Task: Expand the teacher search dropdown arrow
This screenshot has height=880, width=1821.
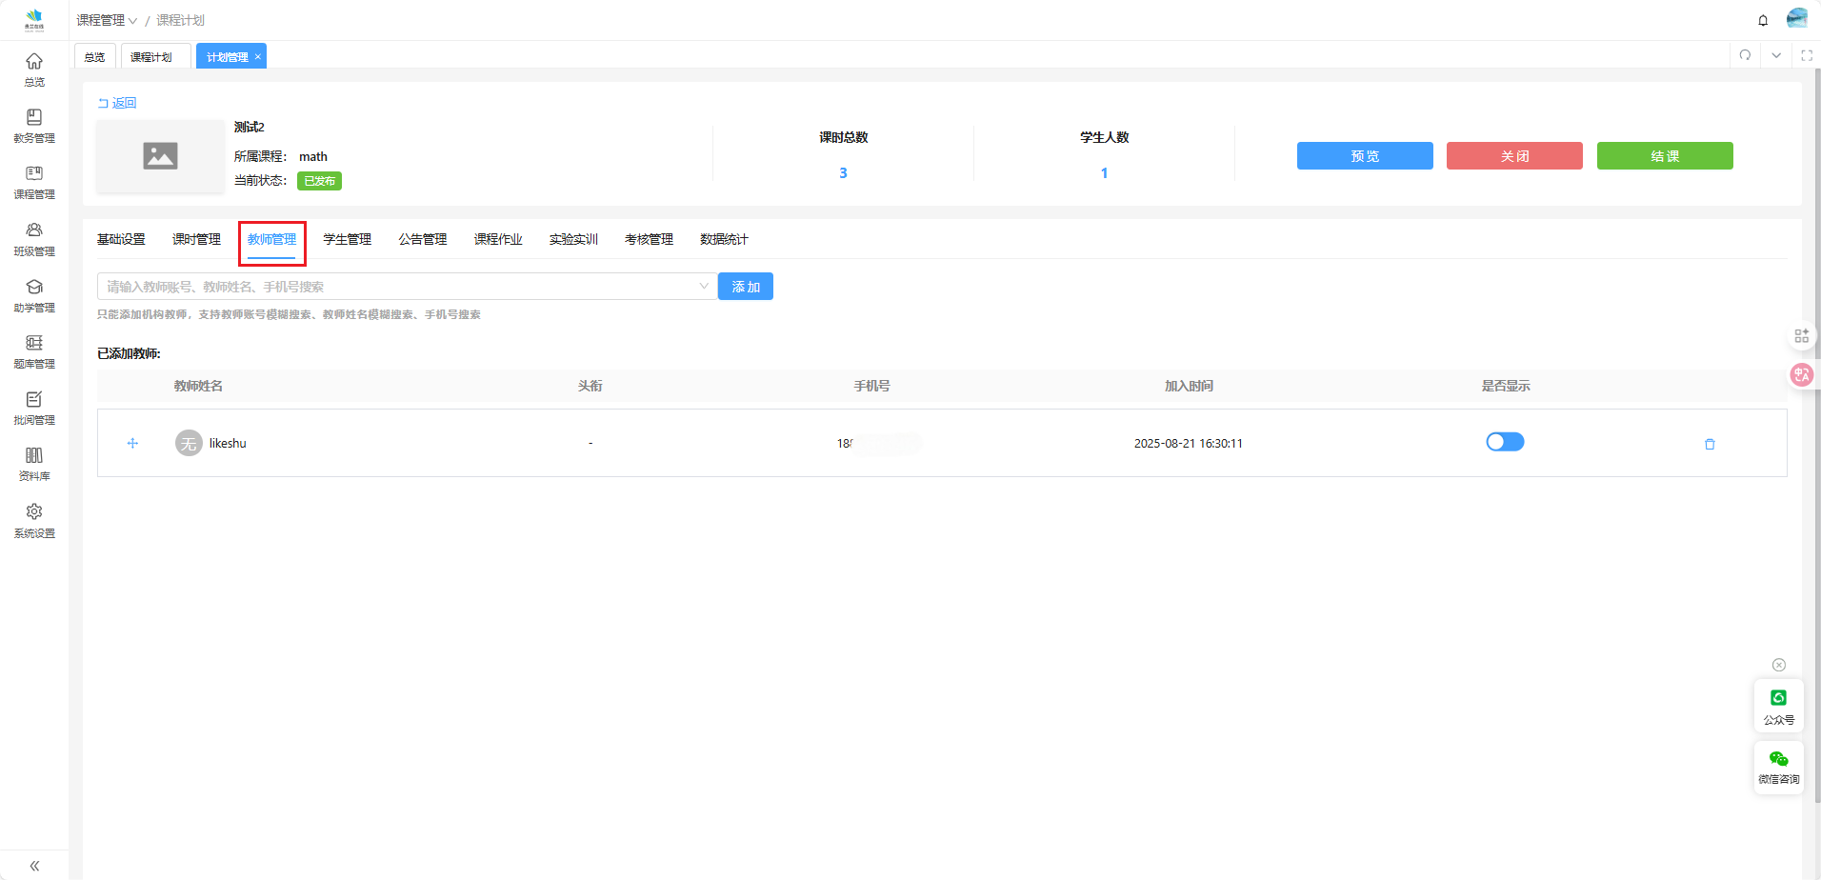Action: (x=704, y=287)
